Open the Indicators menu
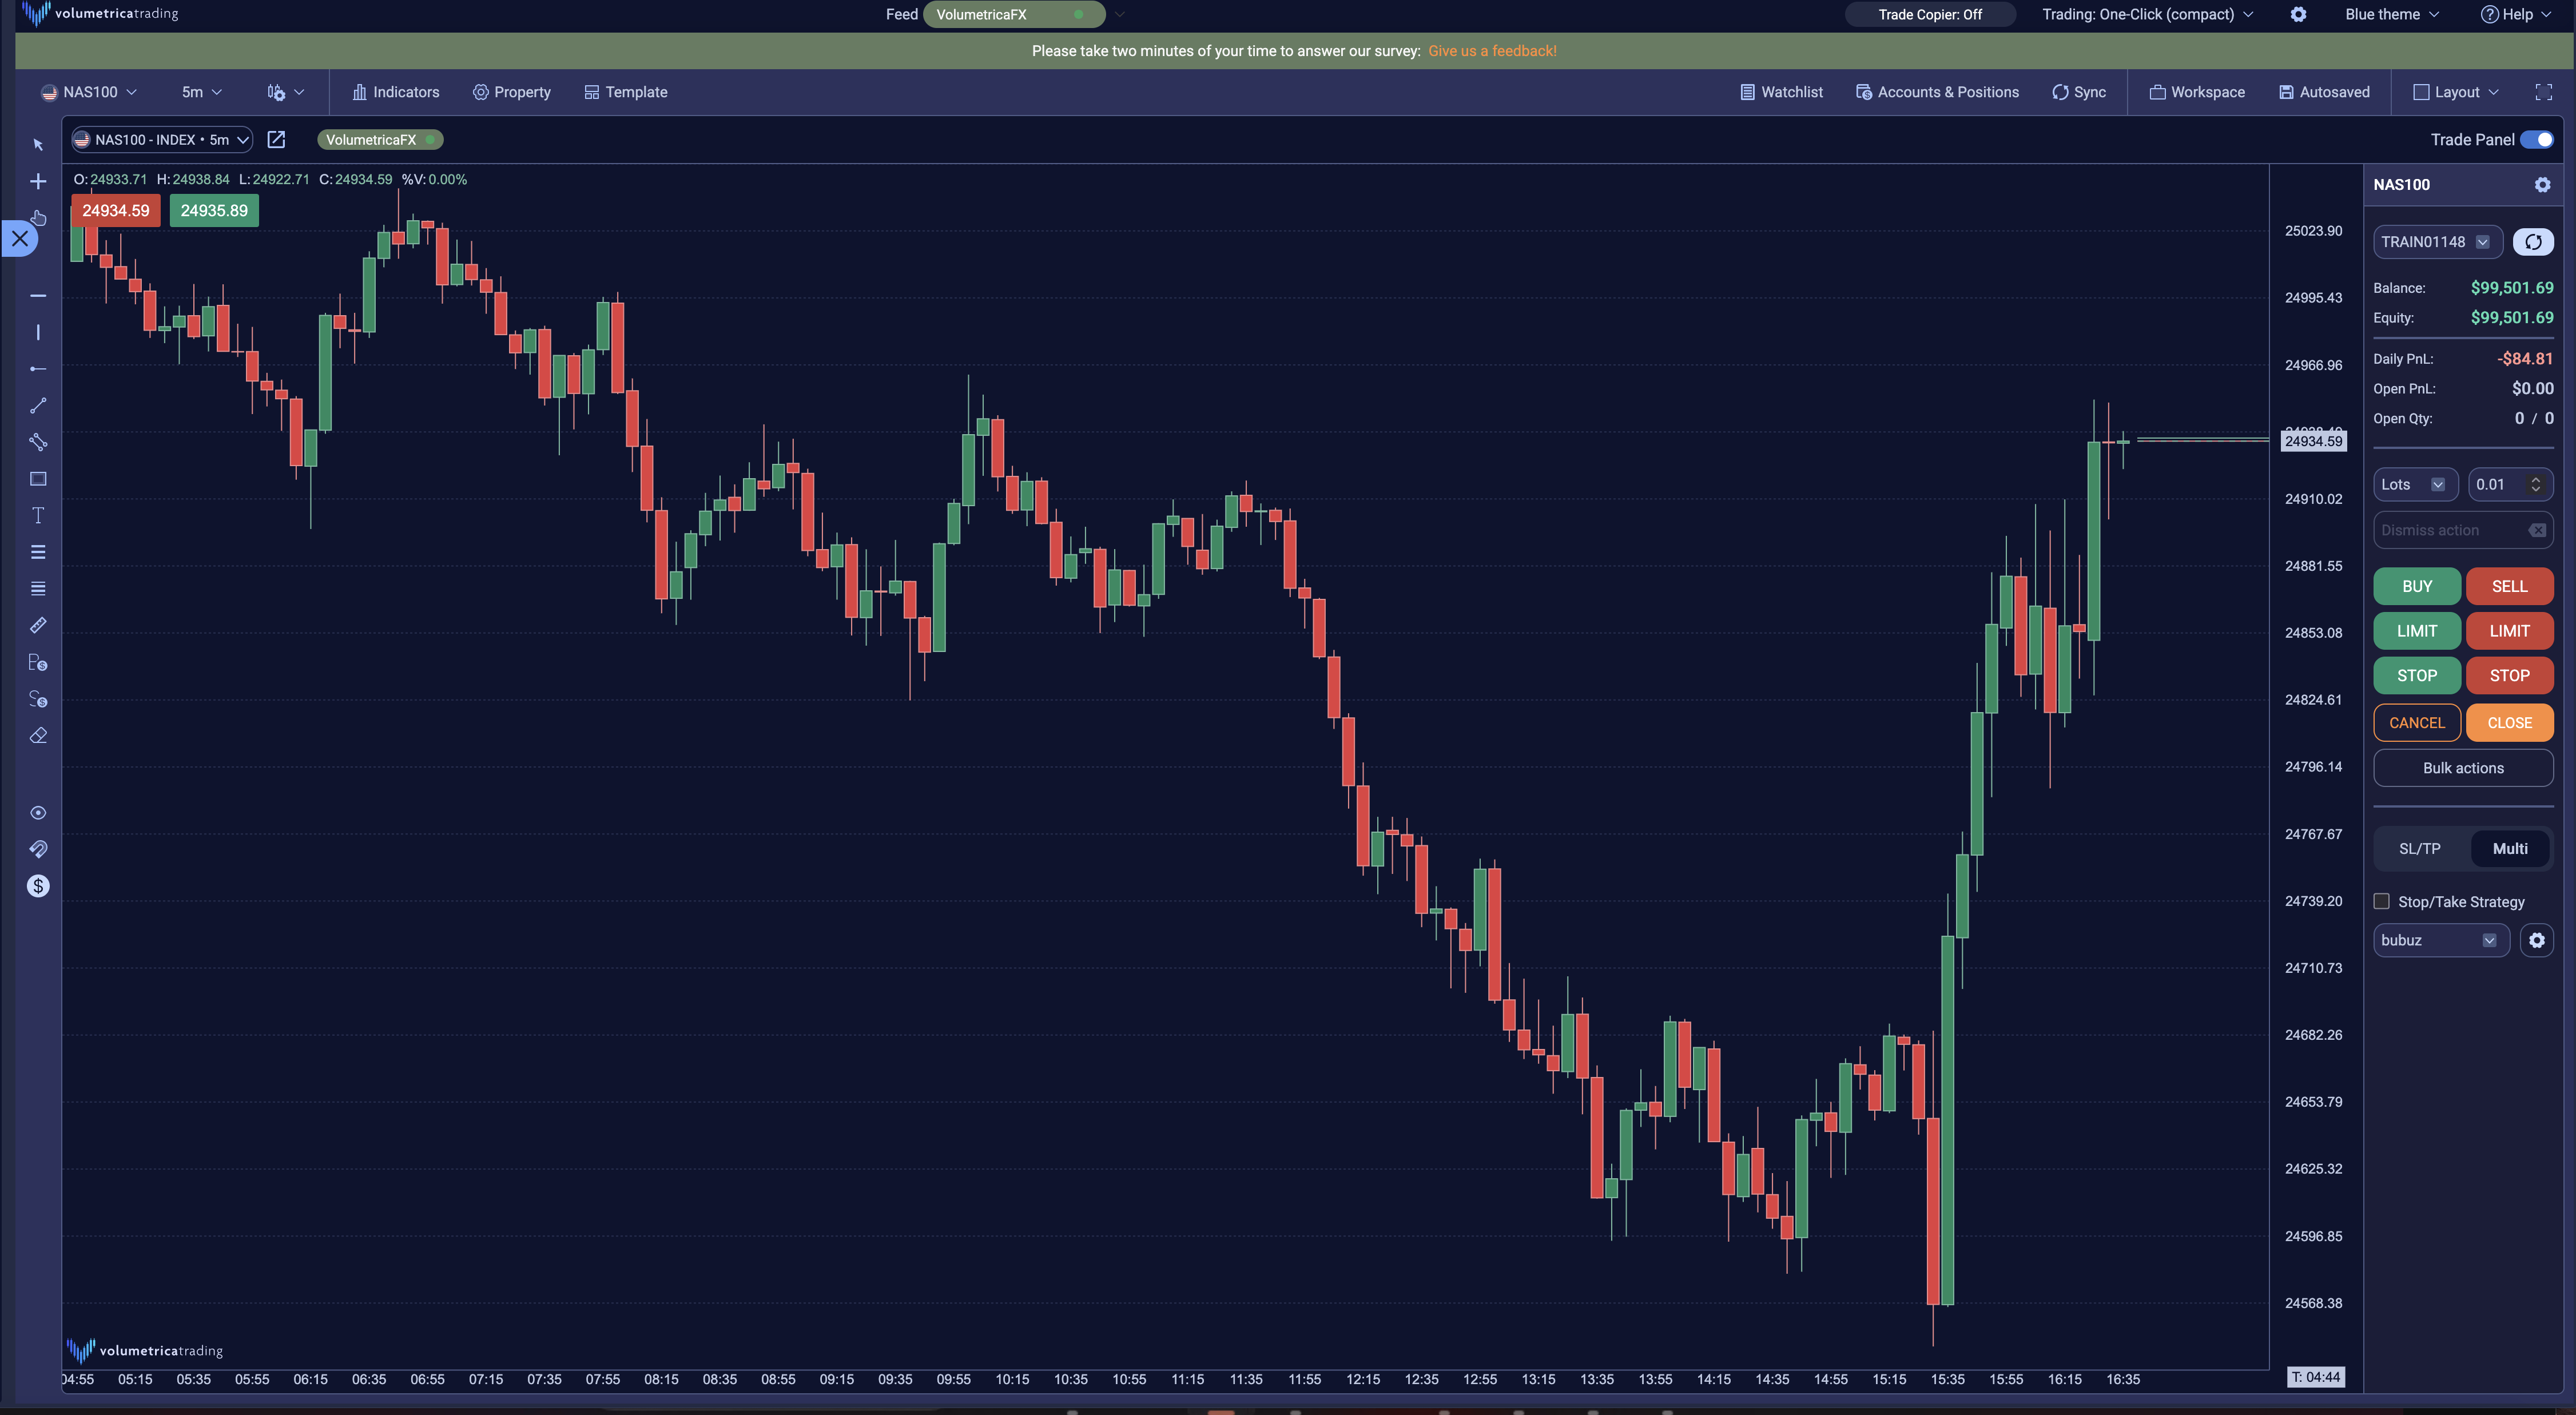 point(396,92)
